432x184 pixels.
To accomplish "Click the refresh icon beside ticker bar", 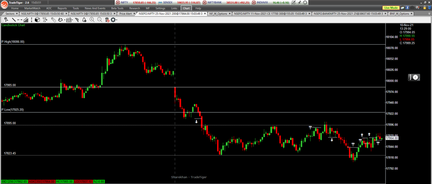I will point(305,2).
